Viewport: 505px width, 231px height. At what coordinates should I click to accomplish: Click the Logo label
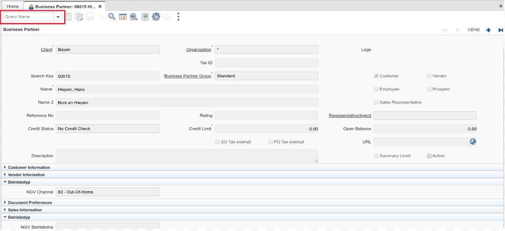366,50
